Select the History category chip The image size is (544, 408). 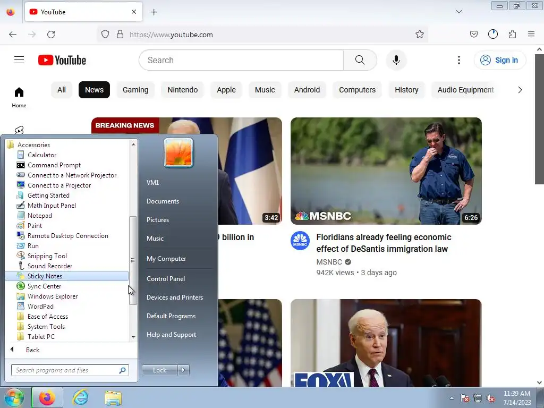(406, 90)
